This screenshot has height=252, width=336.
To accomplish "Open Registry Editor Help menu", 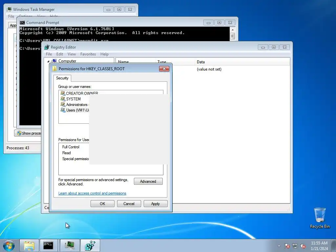I will [104, 54].
